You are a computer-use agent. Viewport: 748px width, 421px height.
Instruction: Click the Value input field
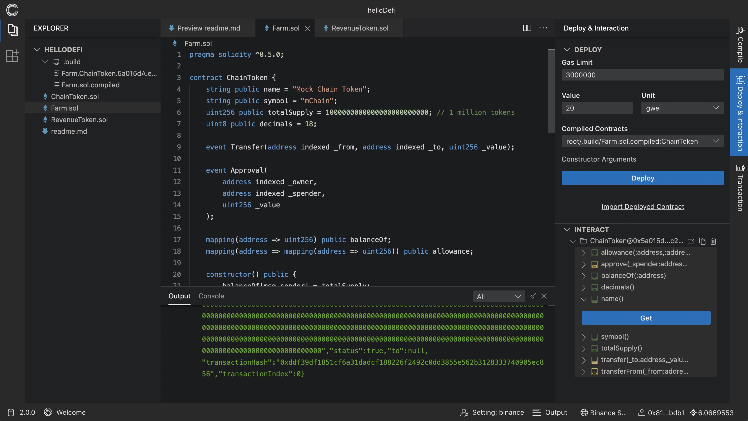click(x=597, y=108)
